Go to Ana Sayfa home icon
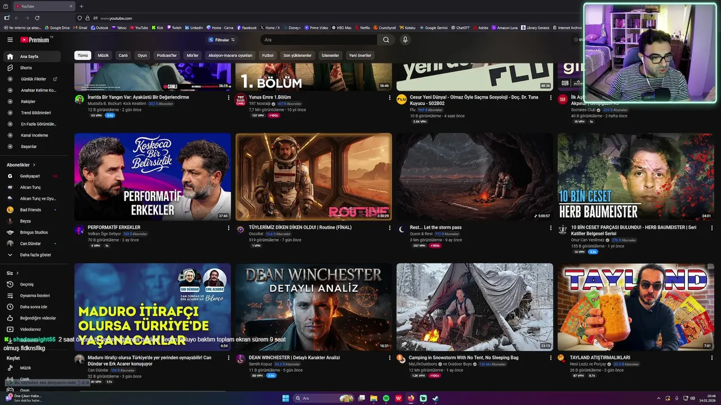This screenshot has height=405, width=721. click(10, 56)
